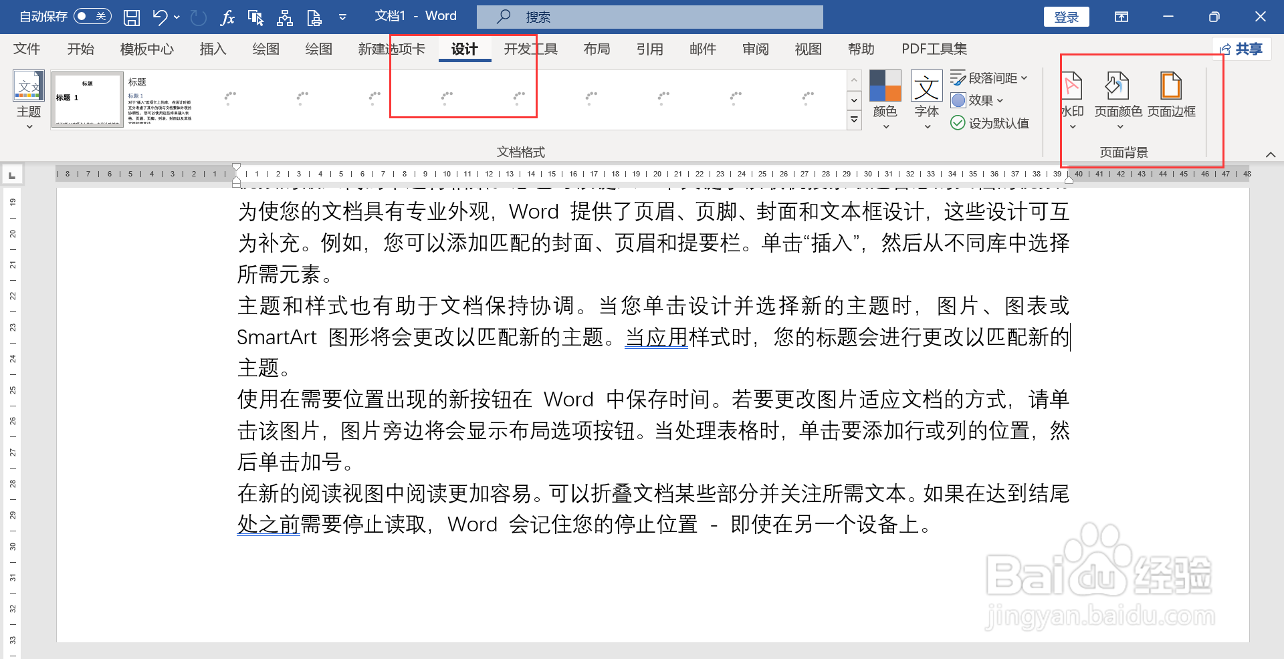Click the Undo arrow icon
Screen dimensions: 1284x659
point(160,17)
